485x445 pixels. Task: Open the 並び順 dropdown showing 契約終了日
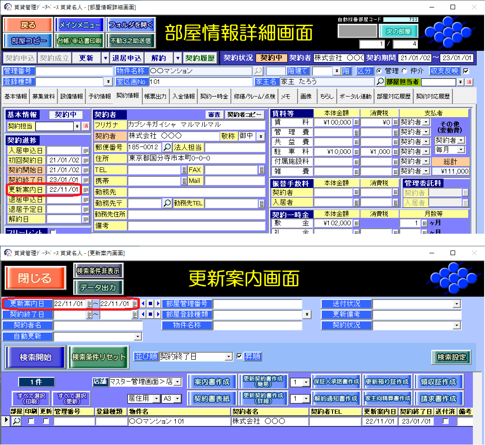(229, 357)
